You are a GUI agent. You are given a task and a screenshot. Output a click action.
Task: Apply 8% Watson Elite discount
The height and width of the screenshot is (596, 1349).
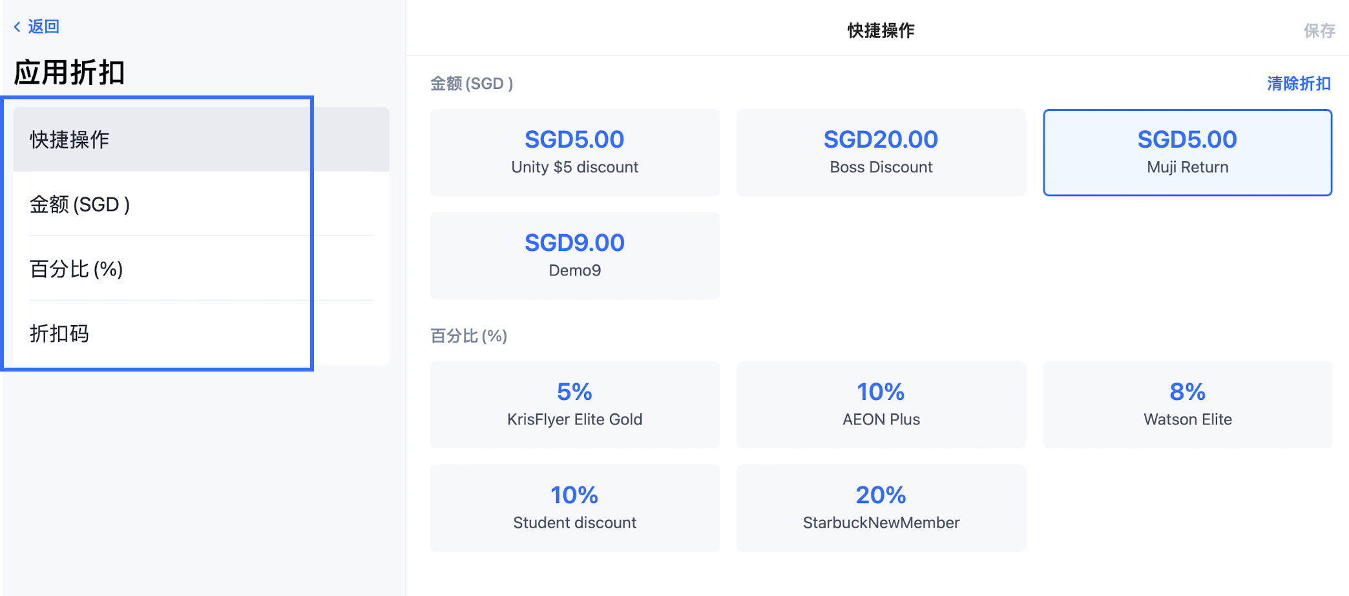coord(1187,405)
